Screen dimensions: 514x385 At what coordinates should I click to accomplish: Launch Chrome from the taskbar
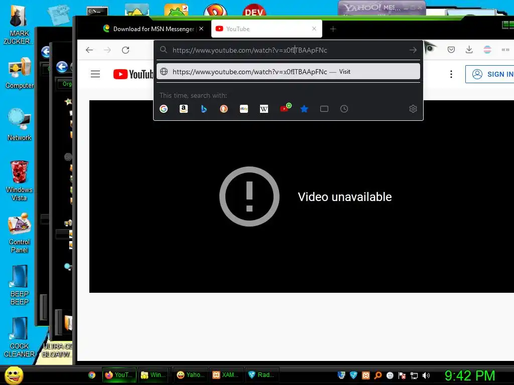92,375
